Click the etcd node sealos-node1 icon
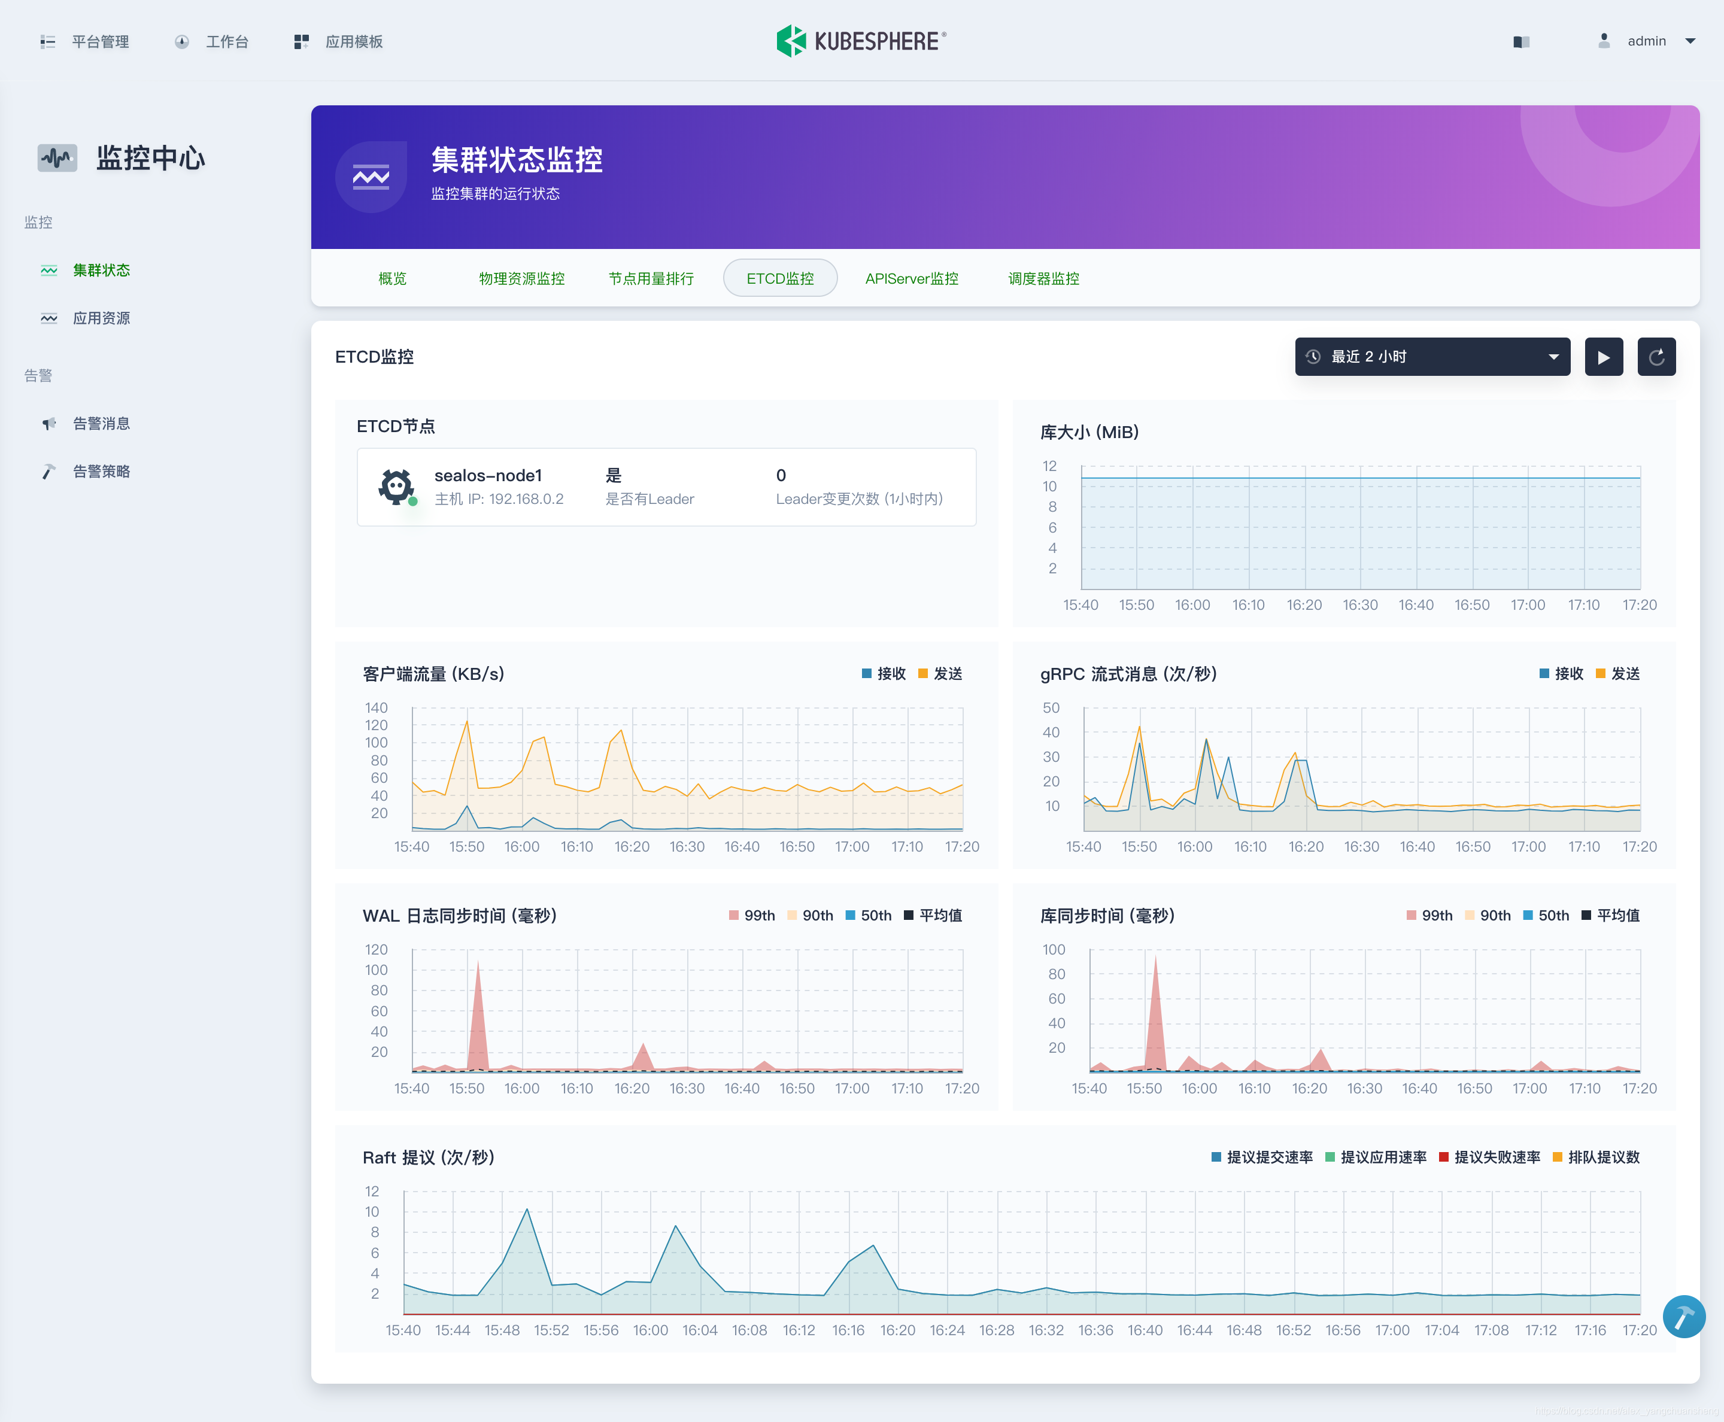The height and width of the screenshot is (1422, 1724). click(x=397, y=487)
